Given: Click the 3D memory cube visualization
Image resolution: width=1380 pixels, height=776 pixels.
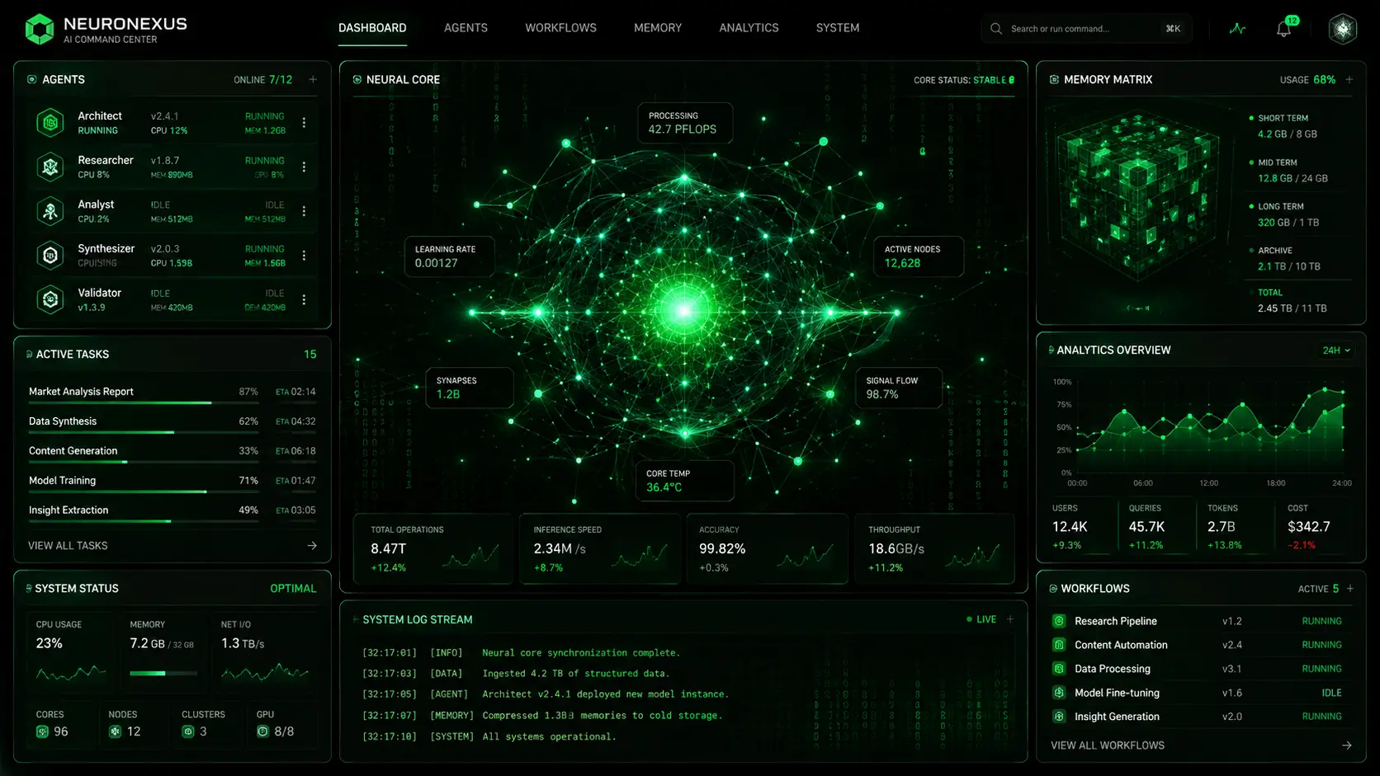Looking at the screenshot, I should 1137,196.
